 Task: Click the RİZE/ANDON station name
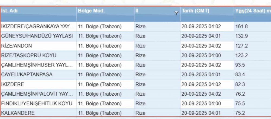coord(17,46)
